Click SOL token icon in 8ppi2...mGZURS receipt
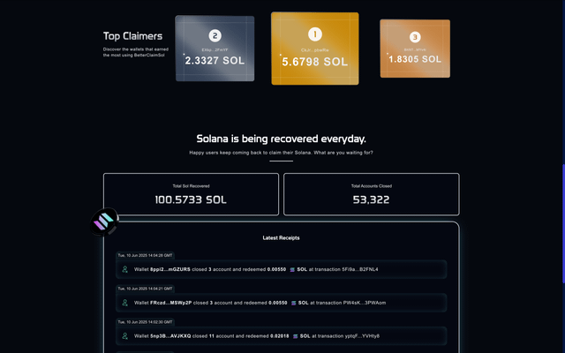This screenshot has width=565, height=353. click(292, 269)
